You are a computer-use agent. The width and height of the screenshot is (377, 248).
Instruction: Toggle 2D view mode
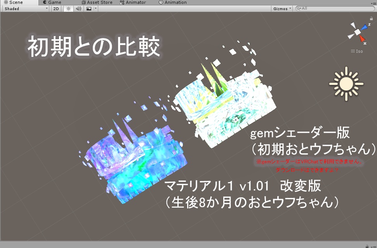(56, 9)
